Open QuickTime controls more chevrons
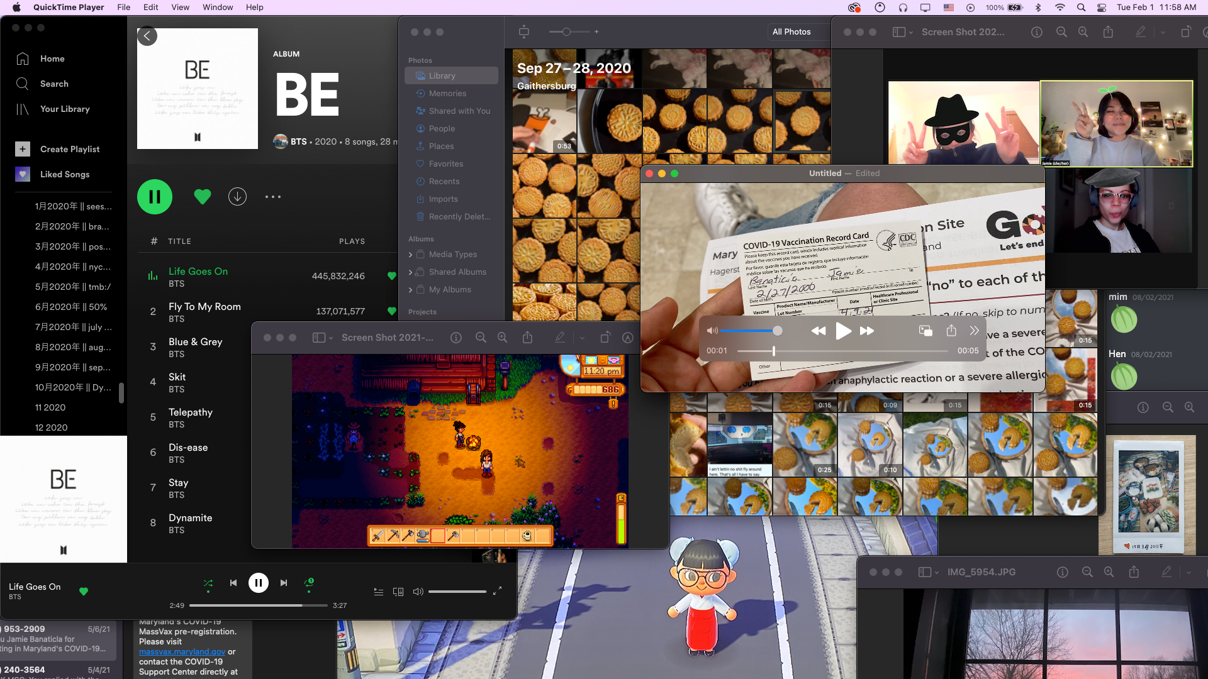This screenshot has height=679, width=1208. point(975,330)
